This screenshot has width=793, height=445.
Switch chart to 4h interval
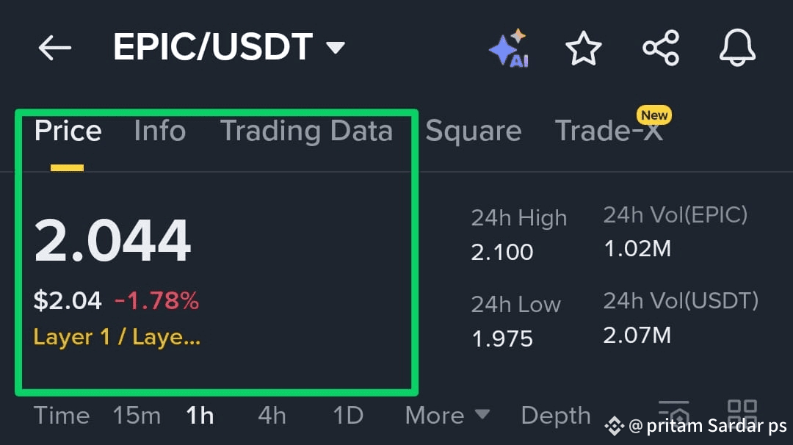[272, 416]
